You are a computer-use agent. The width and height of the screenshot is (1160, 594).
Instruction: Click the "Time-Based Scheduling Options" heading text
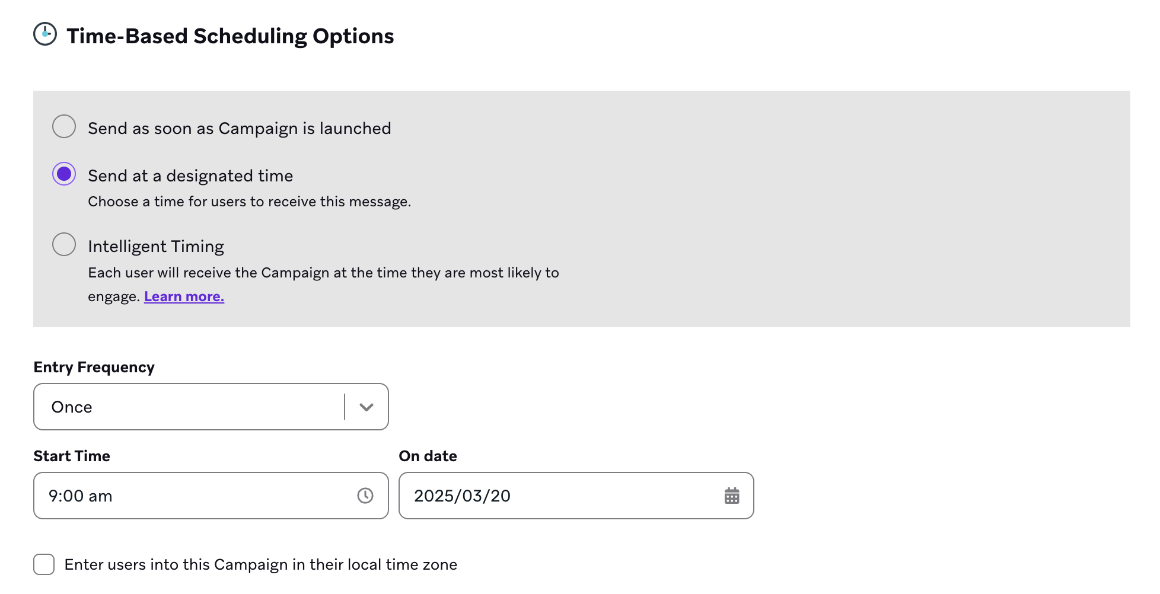click(x=230, y=36)
